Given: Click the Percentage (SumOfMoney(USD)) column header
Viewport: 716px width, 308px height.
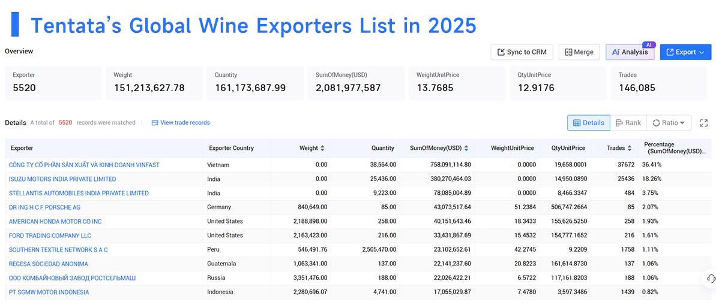Looking at the screenshot, I should (675, 147).
